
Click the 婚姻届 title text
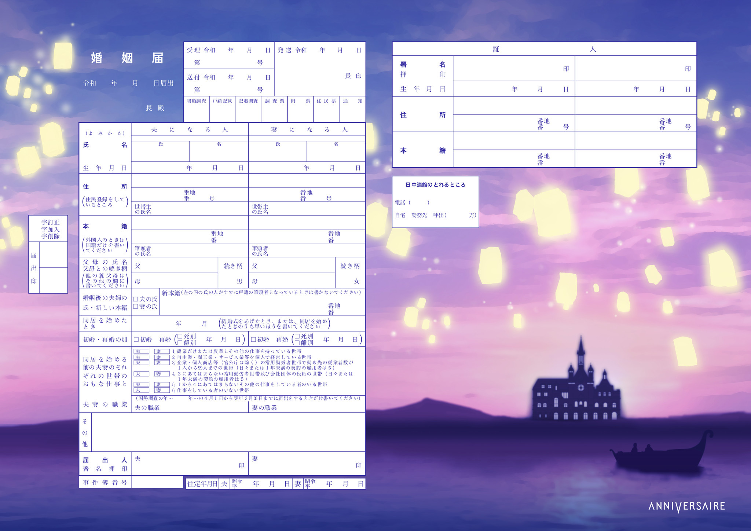[127, 58]
